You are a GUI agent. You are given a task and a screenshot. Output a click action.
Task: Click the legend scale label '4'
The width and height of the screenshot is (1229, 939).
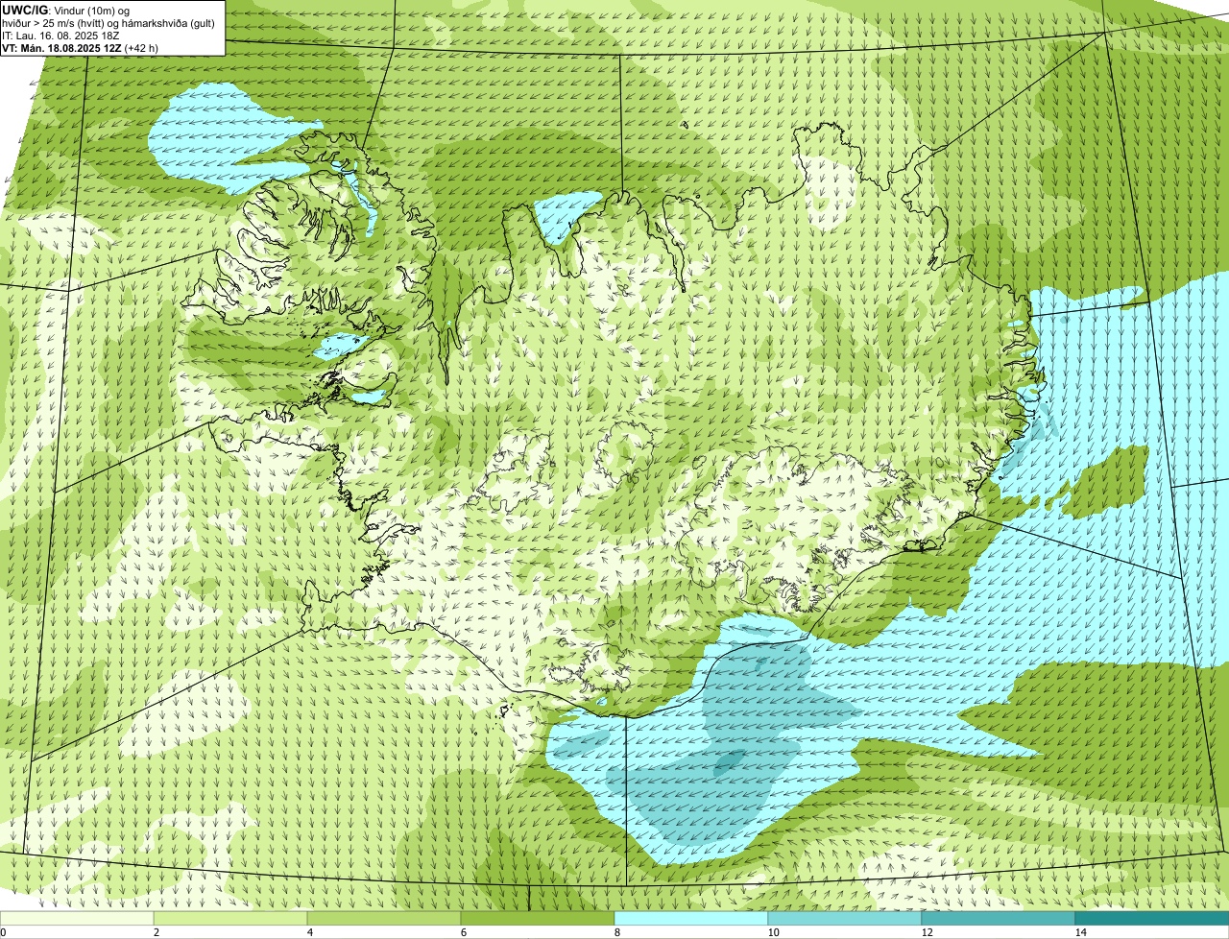coord(309,932)
